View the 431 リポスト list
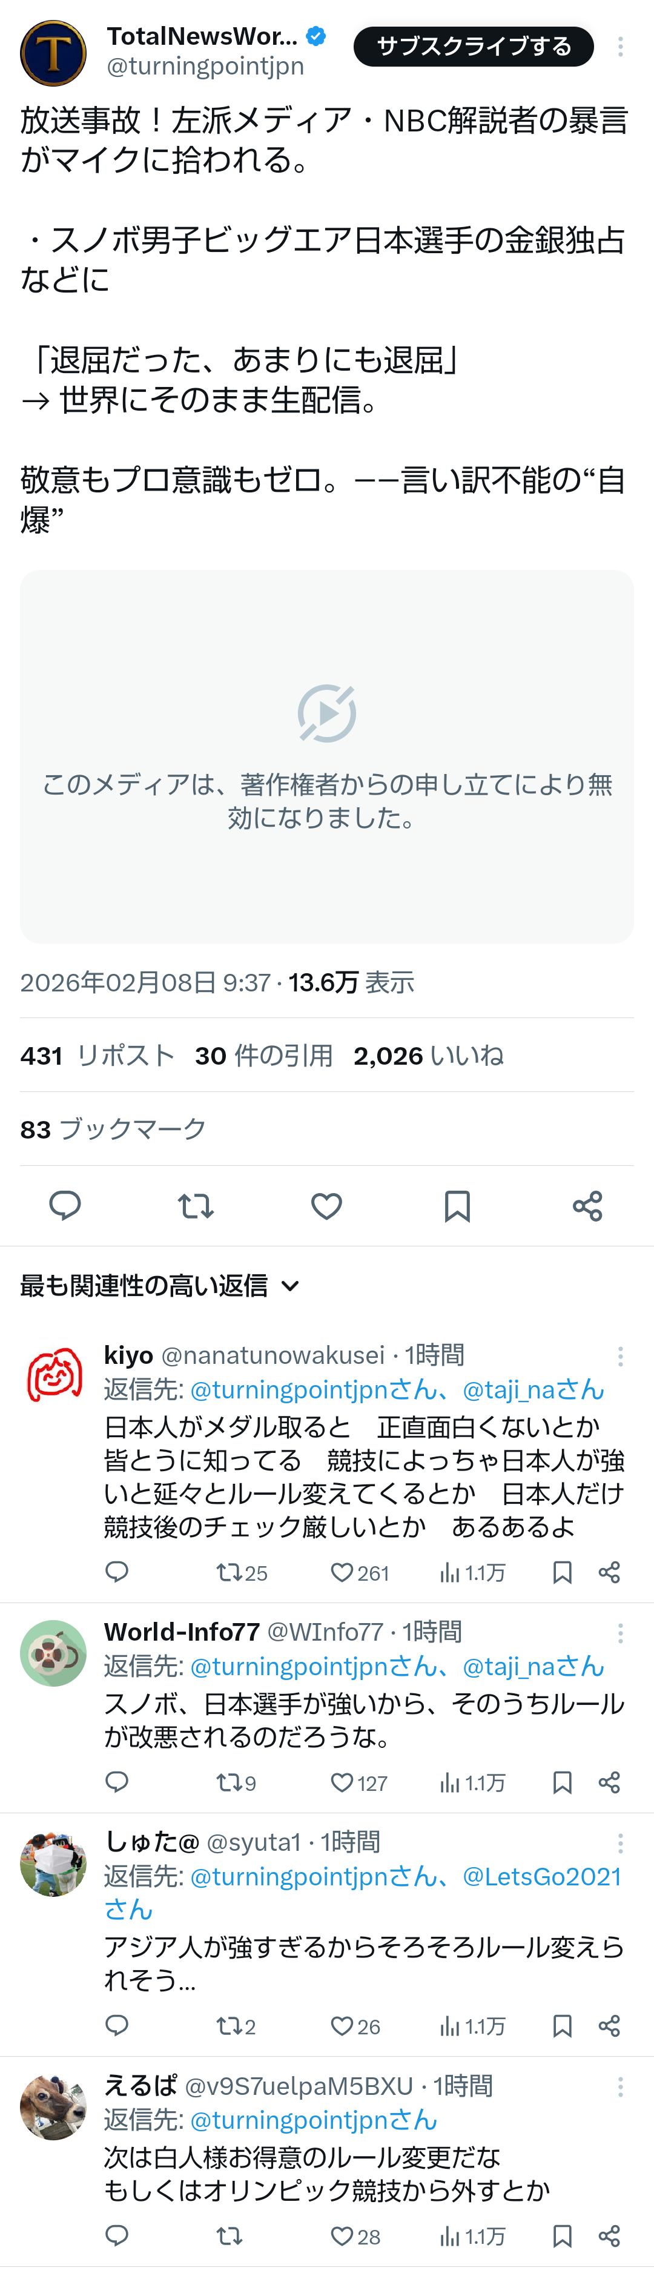Screen dimensions: 654x2279 [x=97, y=1056]
